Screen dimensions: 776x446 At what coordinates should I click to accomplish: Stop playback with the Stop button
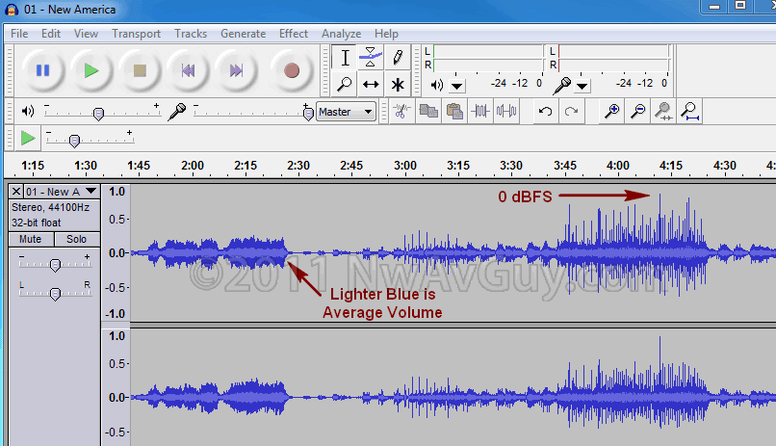[x=140, y=70]
